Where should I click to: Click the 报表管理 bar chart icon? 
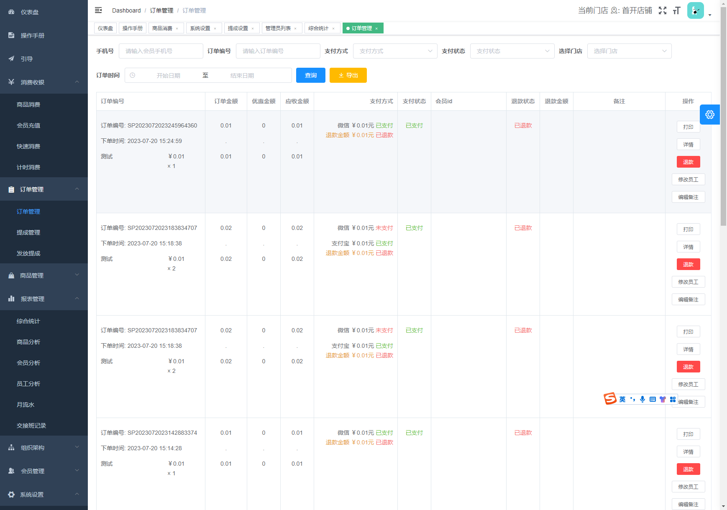click(11, 299)
